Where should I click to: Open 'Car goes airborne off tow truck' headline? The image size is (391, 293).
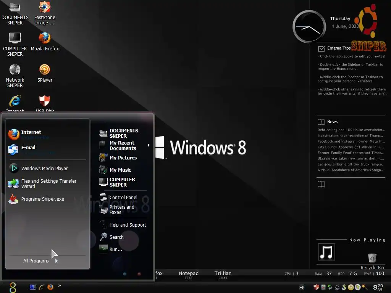click(x=351, y=164)
